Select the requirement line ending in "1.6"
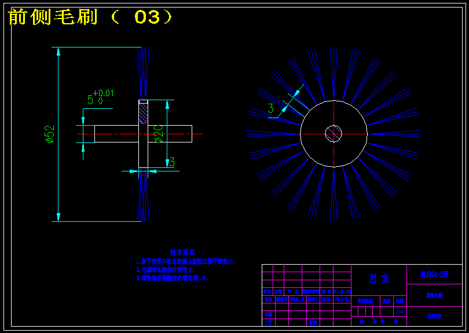 [x=172, y=278]
